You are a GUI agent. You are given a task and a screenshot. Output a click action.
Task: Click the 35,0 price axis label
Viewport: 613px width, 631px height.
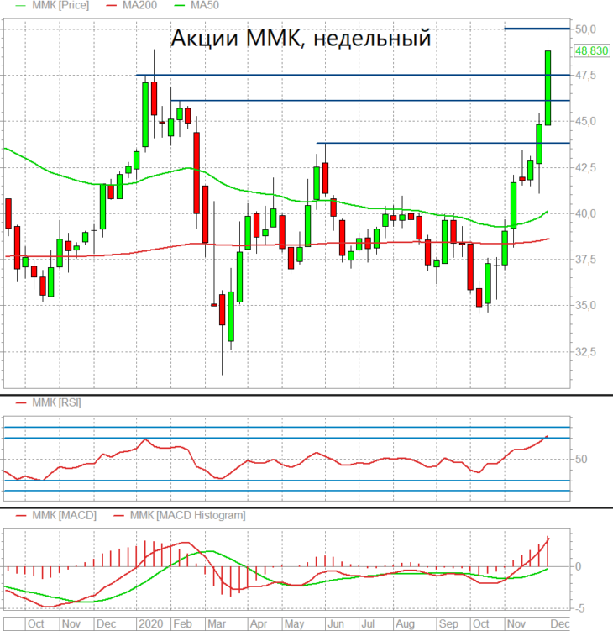(x=585, y=306)
